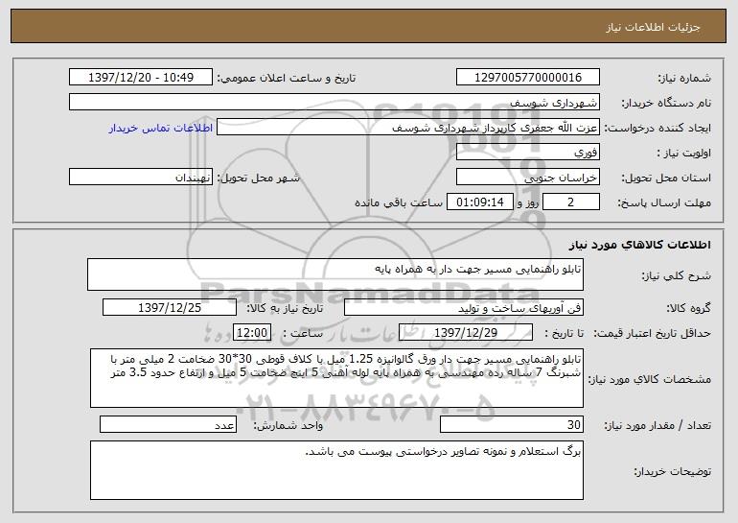Select the label مهلت ارسال پاسخ

(664, 203)
